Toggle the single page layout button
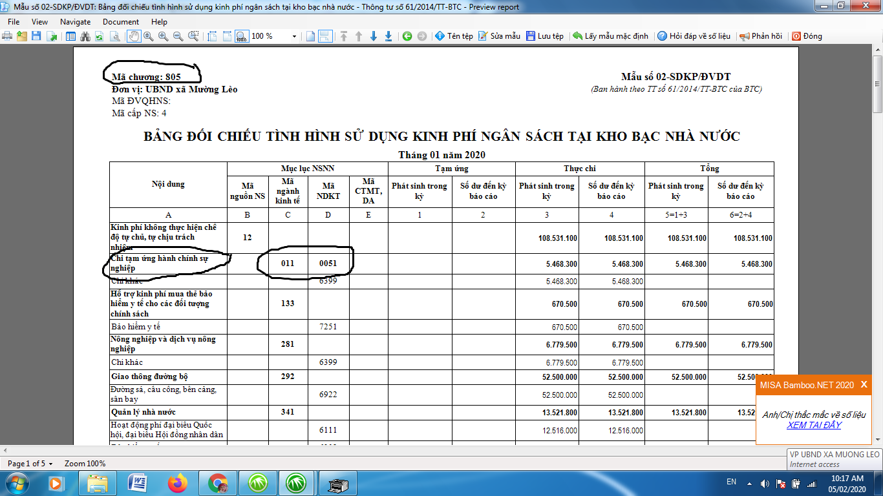Screen dimensions: 883x496 (x=310, y=37)
